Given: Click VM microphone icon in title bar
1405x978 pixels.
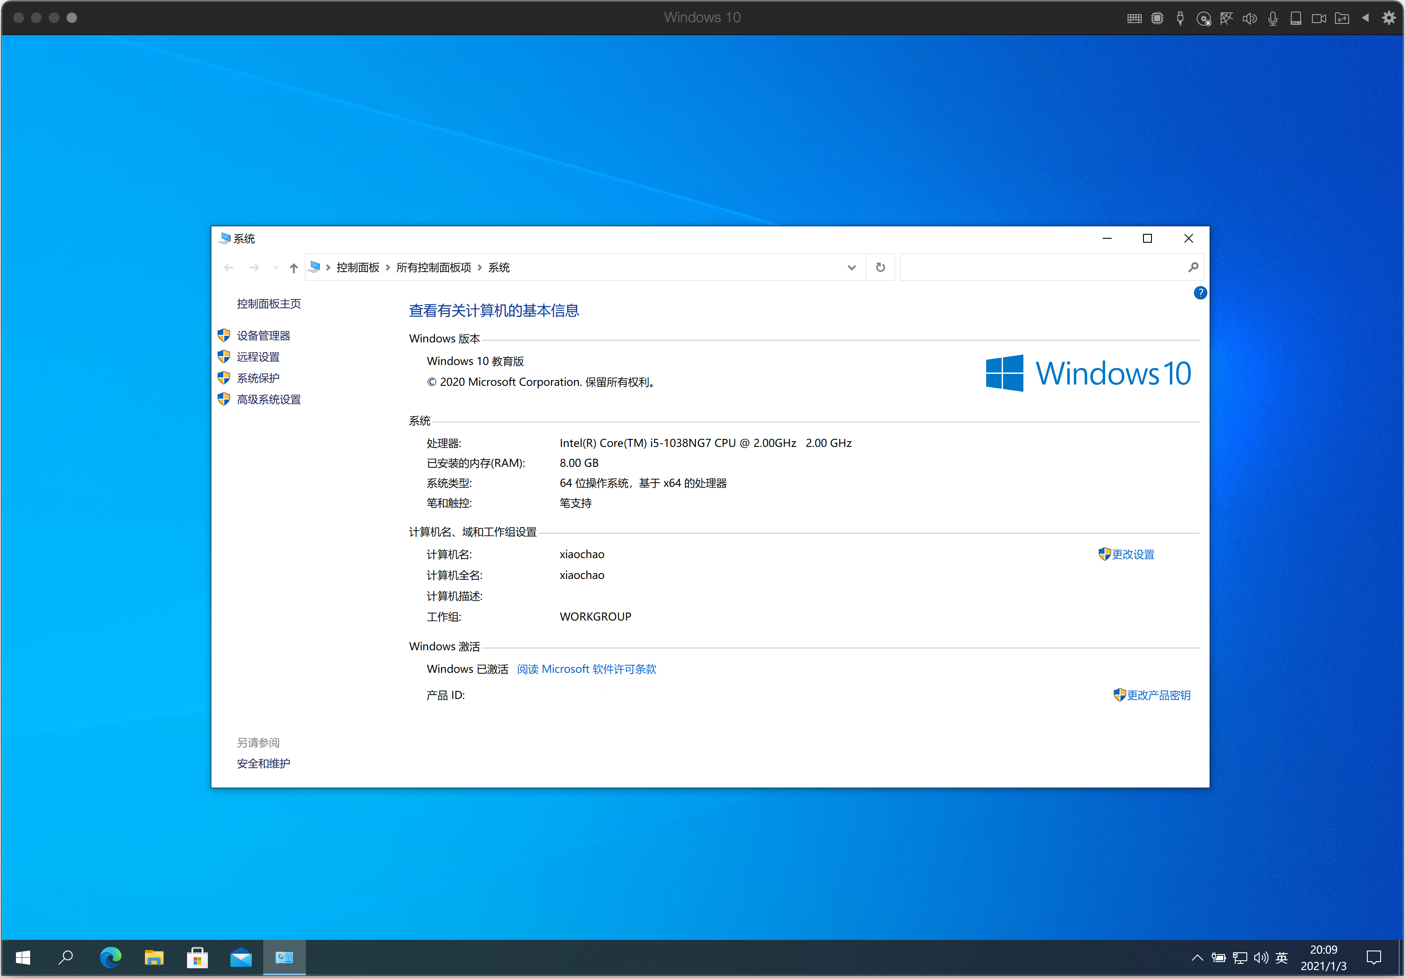Looking at the screenshot, I should tap(1273, 18).
